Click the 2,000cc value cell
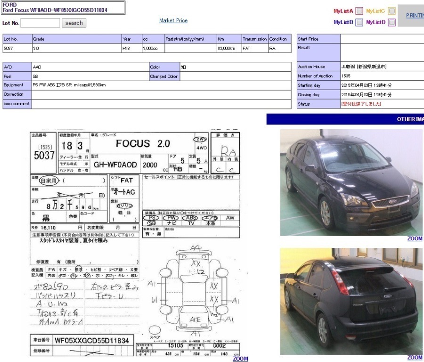424x362 pixels. tap(153, 48)
